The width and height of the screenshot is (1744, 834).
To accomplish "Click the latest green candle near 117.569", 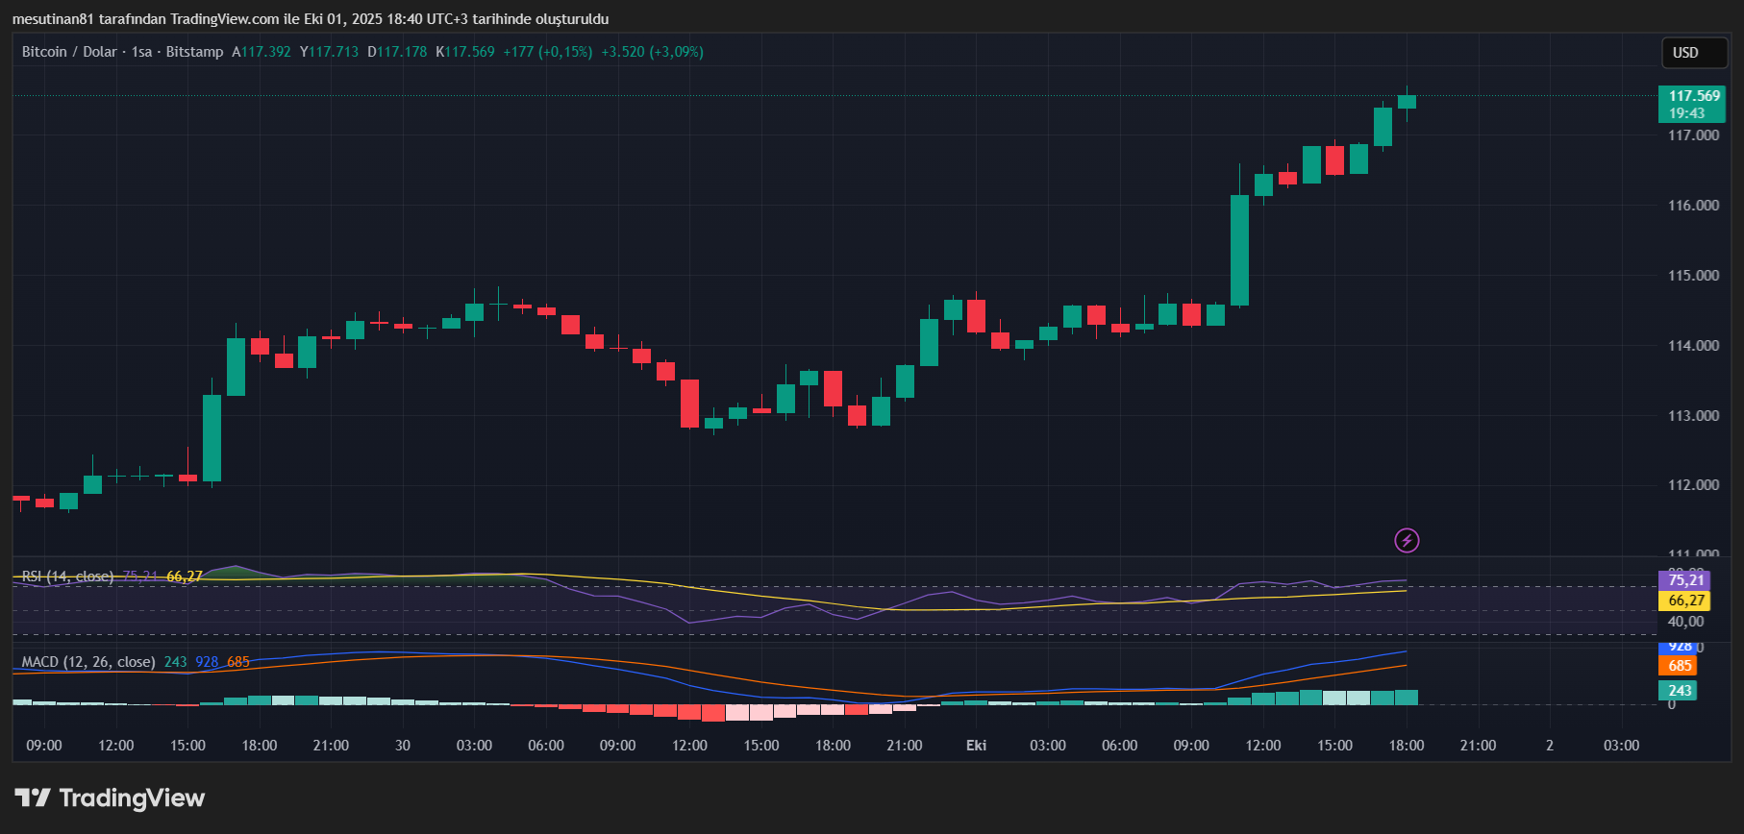I will 1407,101.
